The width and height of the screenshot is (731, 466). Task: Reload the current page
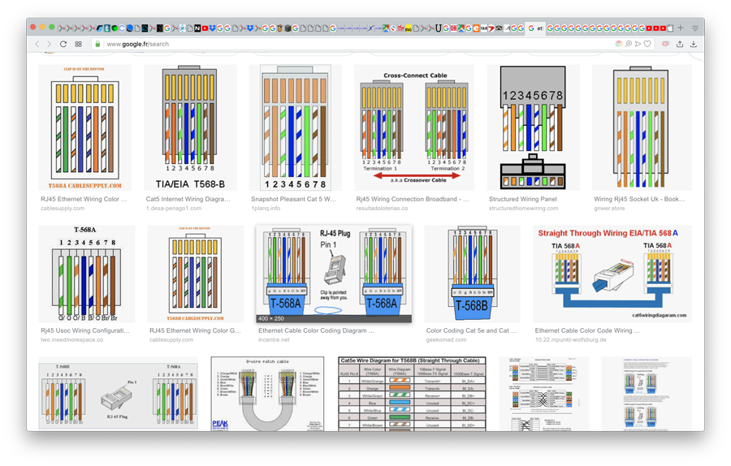(x=63, y=44)
